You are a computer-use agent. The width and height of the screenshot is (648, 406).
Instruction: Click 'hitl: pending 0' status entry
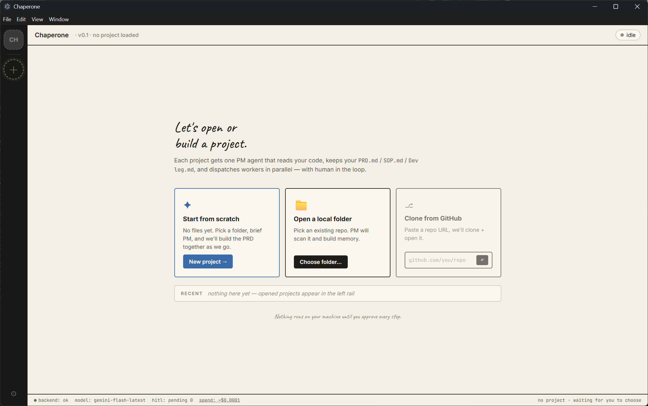point(172,400)
